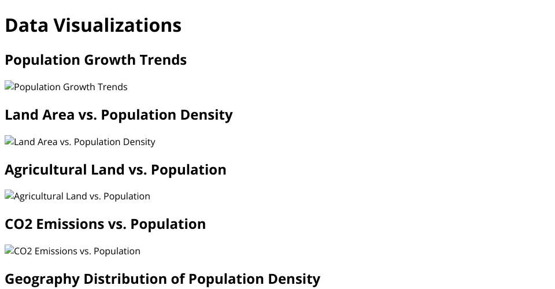Click the Agricultural Land vs. Population image alt text
This screenshot has width=555, height=289.
82,197
